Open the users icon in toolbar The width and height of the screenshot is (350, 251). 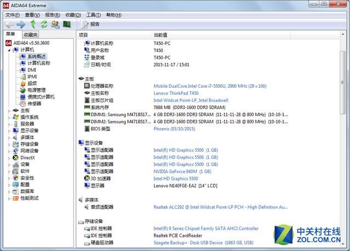pyautogui.click(x=55, y=24)
